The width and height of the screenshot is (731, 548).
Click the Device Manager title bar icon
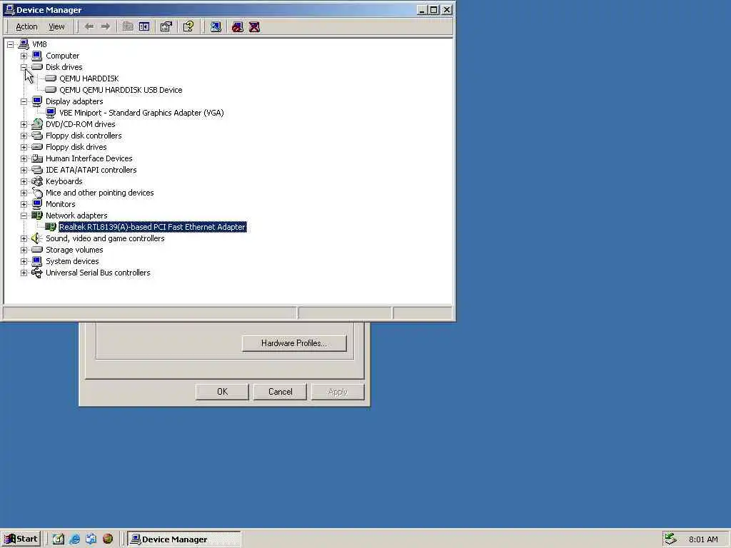pyautogui.click(x=9, y=9)
